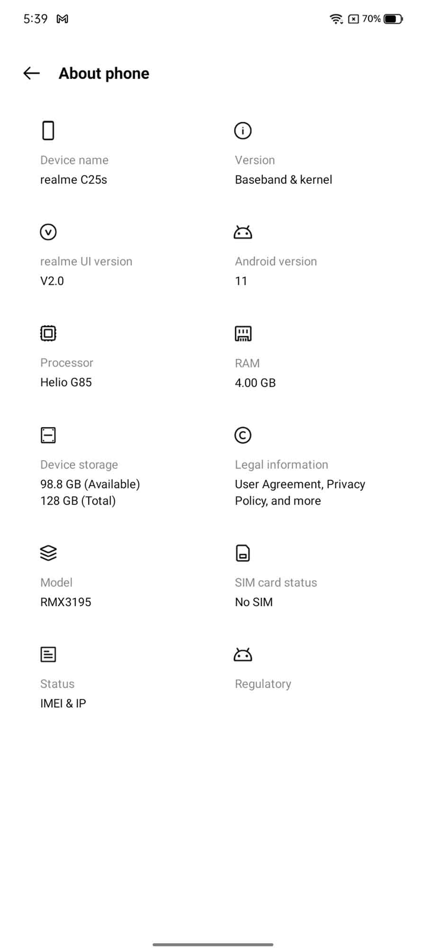Tap the realme UI version icon
The height and width of the screenshot is (948, 426).
[48, 232]
